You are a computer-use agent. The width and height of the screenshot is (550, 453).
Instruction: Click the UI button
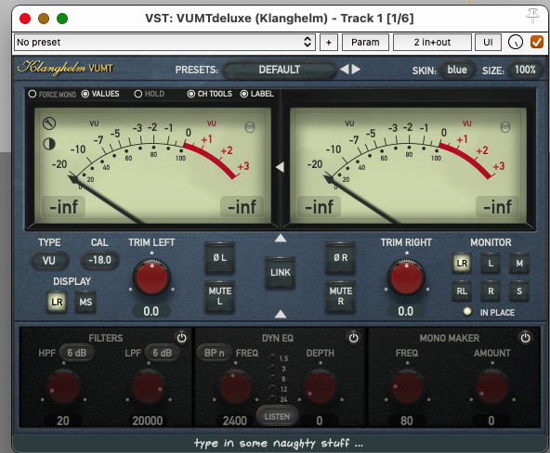pyautogui.click(x=488, y=43)
